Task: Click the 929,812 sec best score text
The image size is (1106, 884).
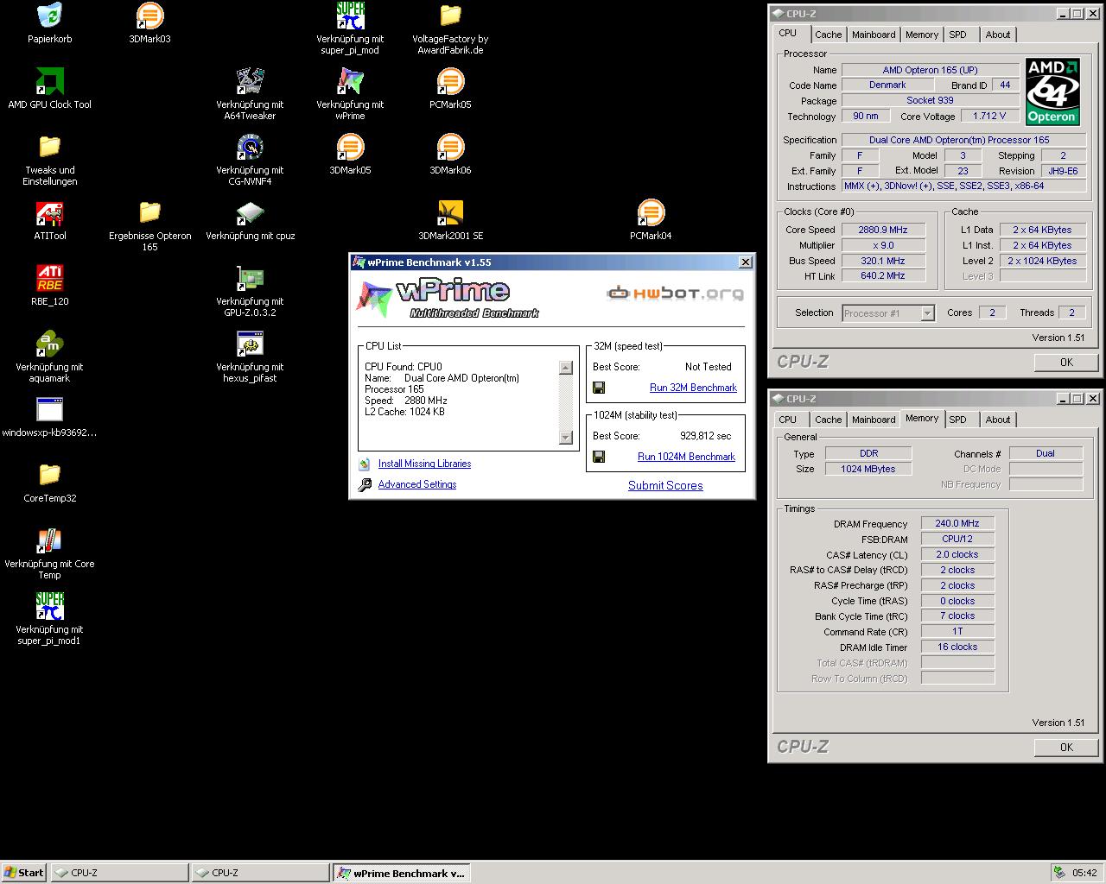Action: click(705, 436)
